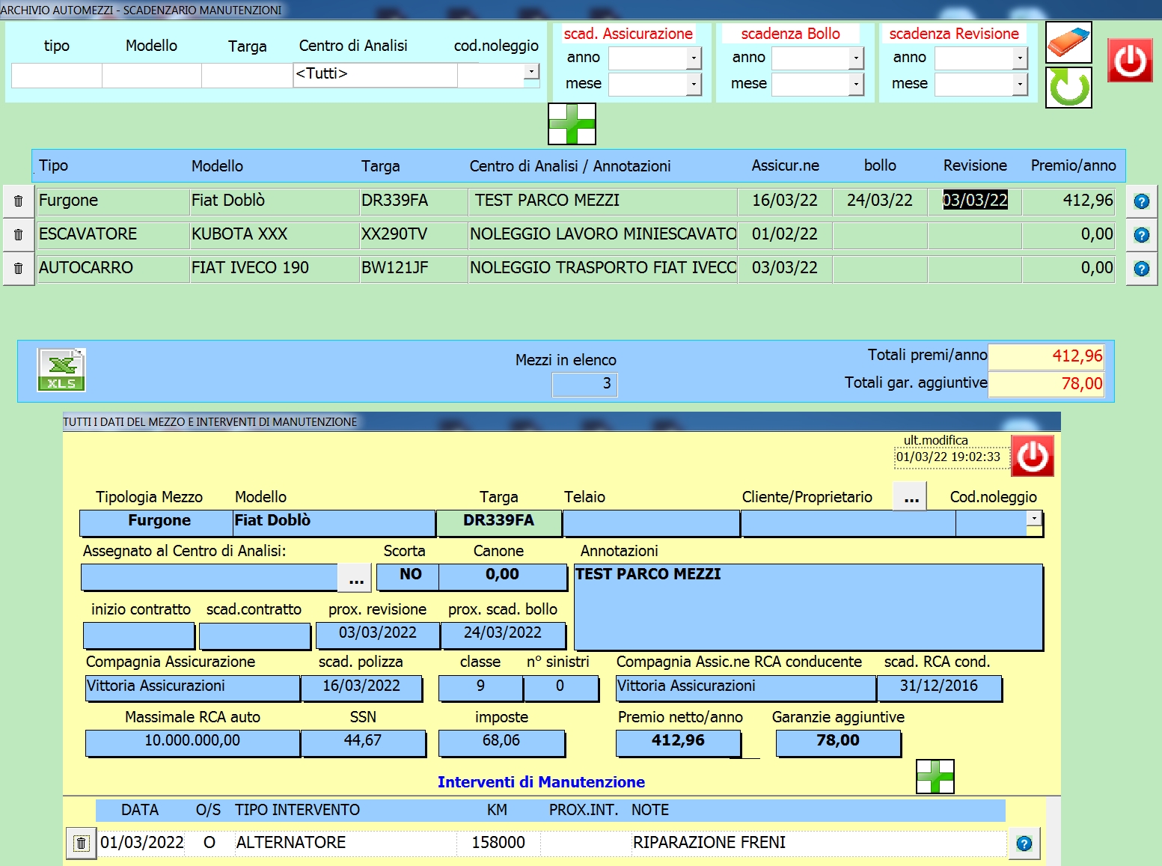Open help icon for ESCAVATORE row
Viewport: 1162px width, 866px height.
click(x=1141, y=235)
